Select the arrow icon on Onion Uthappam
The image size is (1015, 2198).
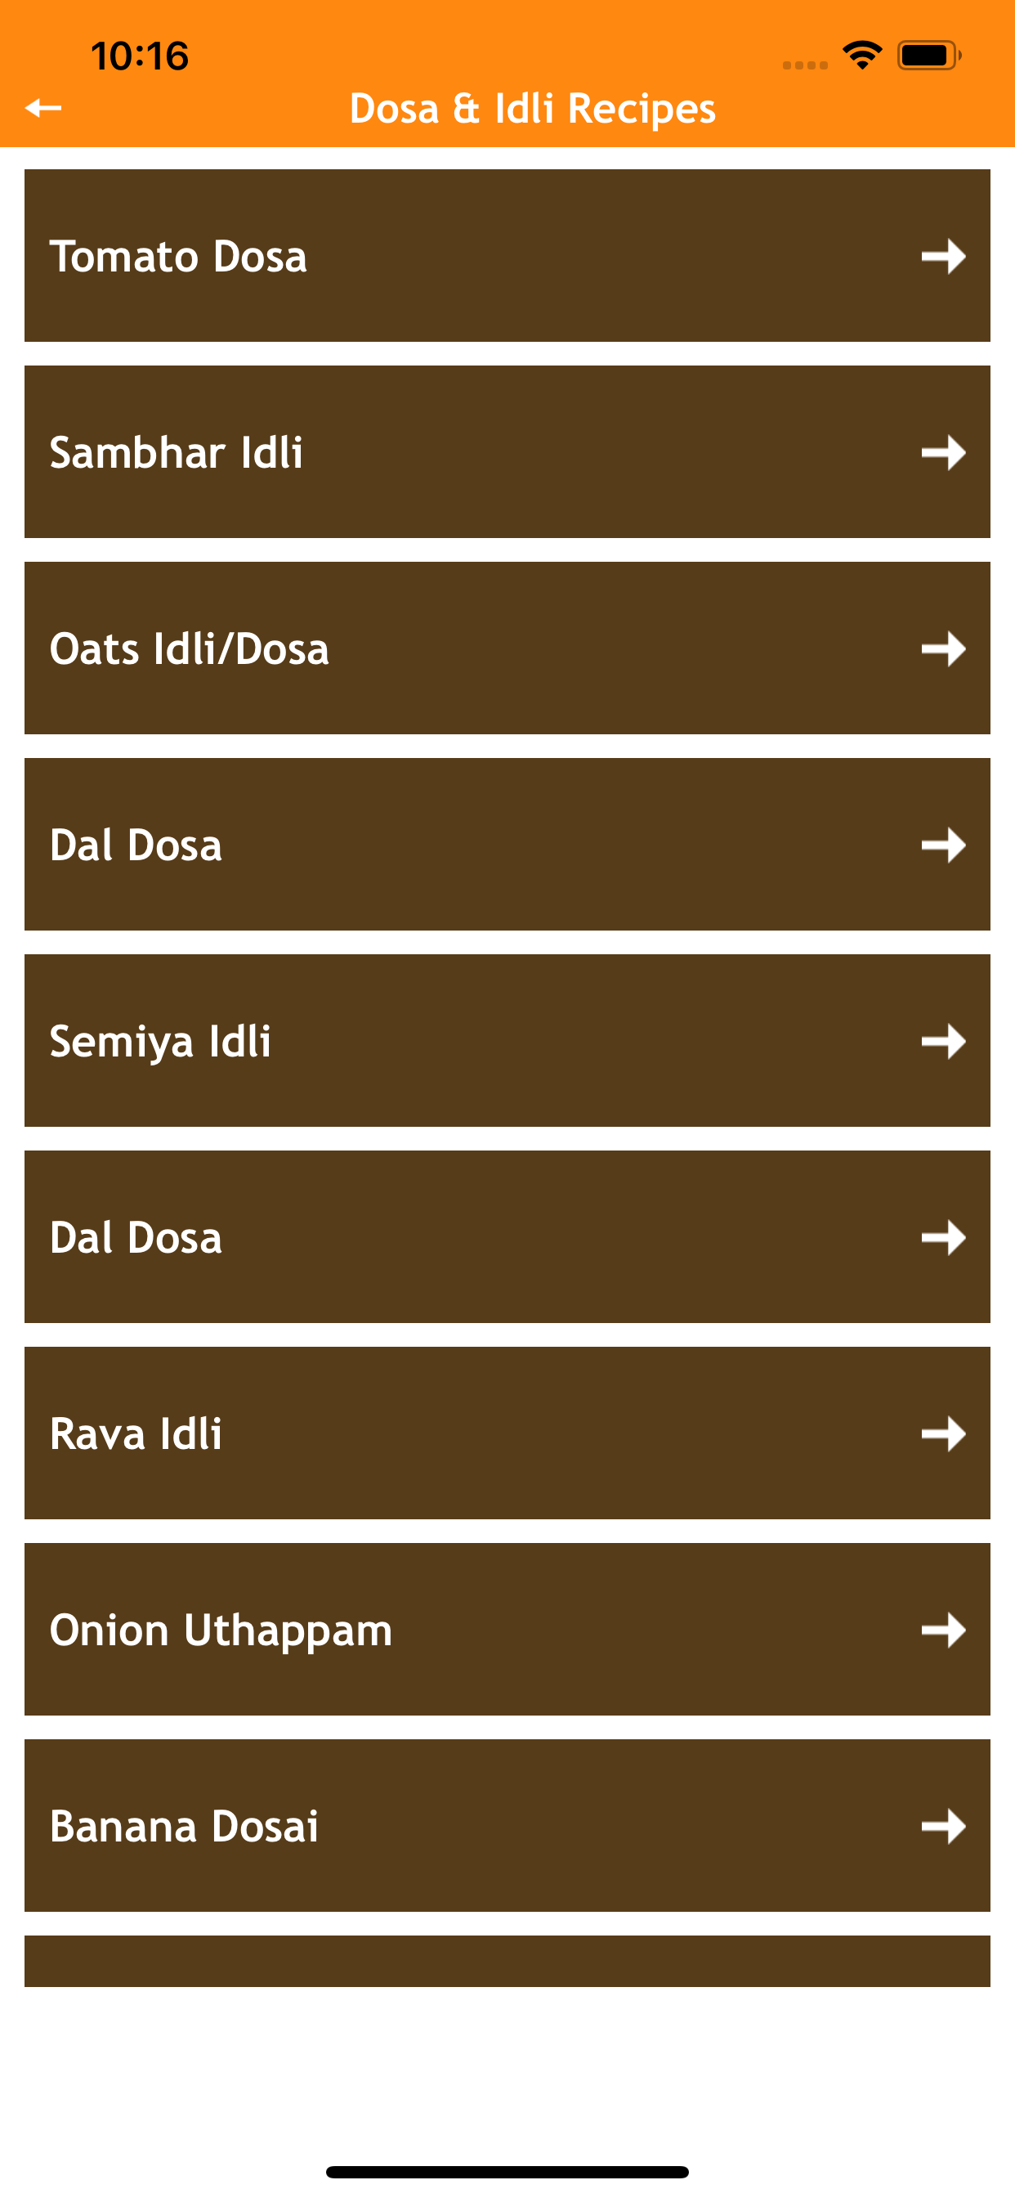tap(942, 1630)
